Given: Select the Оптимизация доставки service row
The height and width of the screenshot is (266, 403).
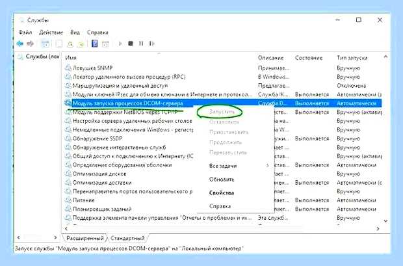Looking at the screenshot, I should 223,183.
